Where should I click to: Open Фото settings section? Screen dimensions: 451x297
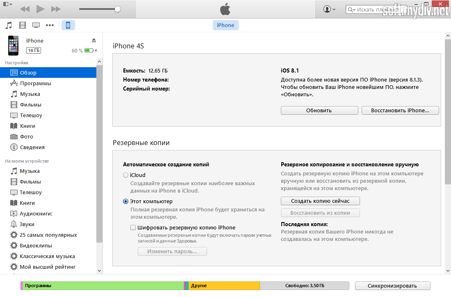[48, 136]
